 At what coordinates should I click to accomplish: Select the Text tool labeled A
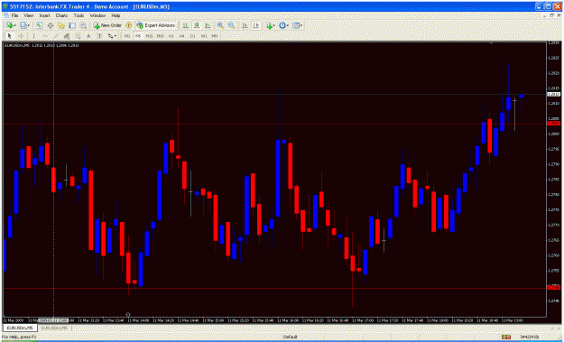click(x=88, y=36)
